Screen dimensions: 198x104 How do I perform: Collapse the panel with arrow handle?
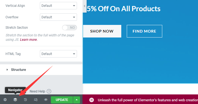(85, 6)
